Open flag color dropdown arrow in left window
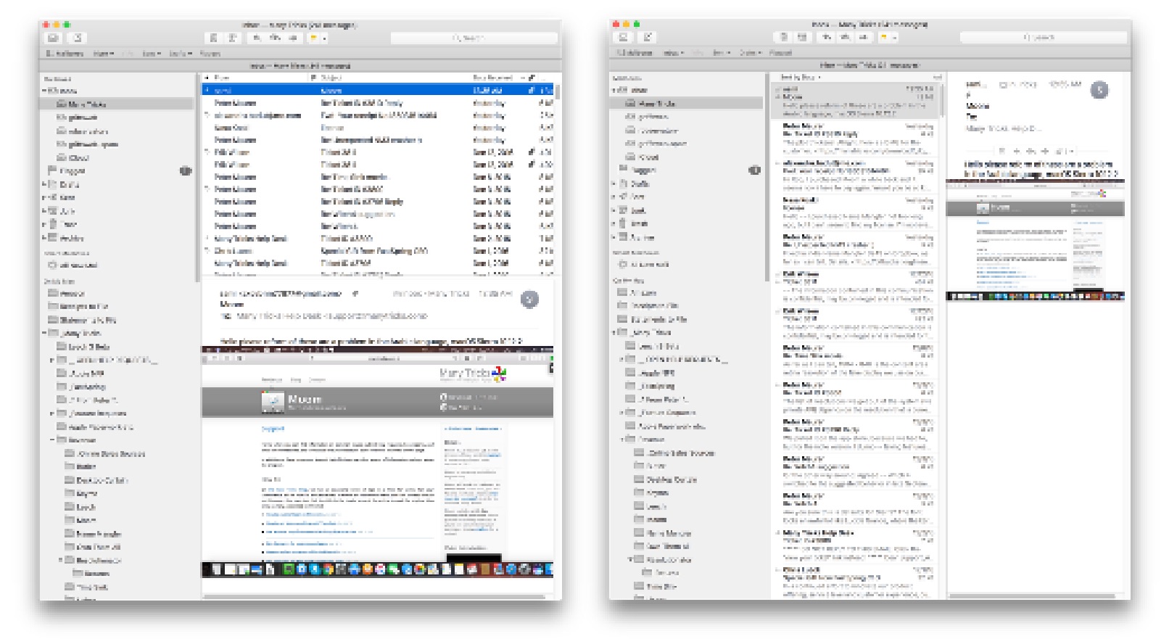The height and width of the screenshot is (639, 1169). [x=324, y=38]
